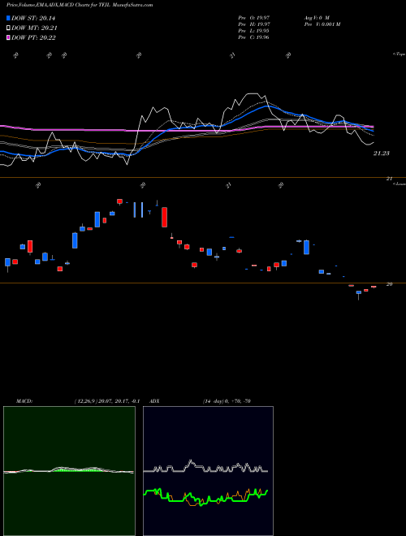The image size is (406, 536).
Task: Click the 'Avg V: 0 M' value
Action: click(x=317, y=17)
